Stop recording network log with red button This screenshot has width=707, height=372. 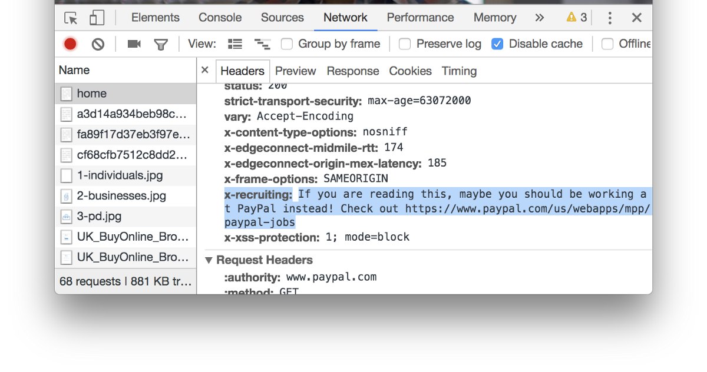[x=70, y=44]
